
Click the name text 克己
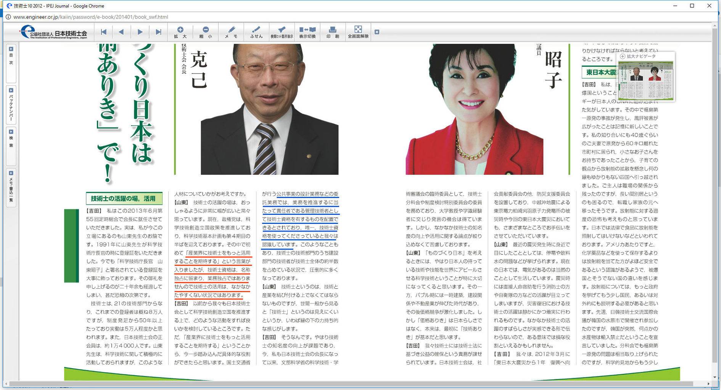(x=199, y=69)
